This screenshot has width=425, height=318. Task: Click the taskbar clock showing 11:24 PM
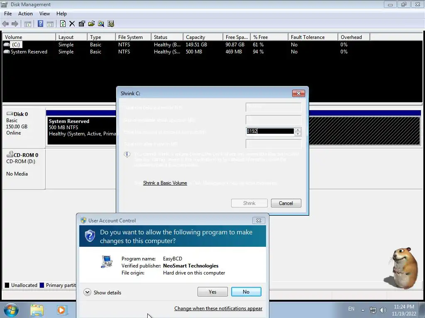(404, 310)
